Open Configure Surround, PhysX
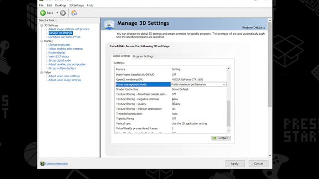The image size is (319, 179). 64,37
